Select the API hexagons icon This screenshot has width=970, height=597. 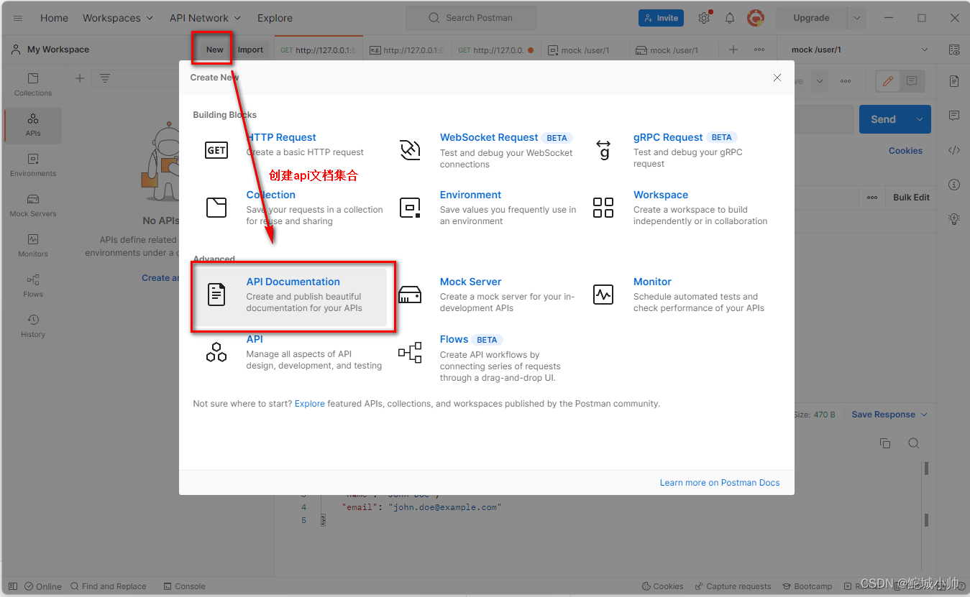pos(216,352)
